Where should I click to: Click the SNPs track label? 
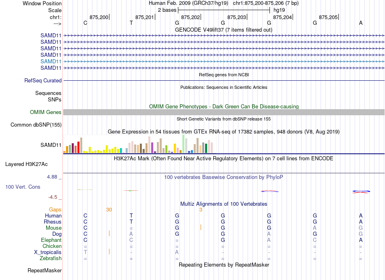point(55,99)
